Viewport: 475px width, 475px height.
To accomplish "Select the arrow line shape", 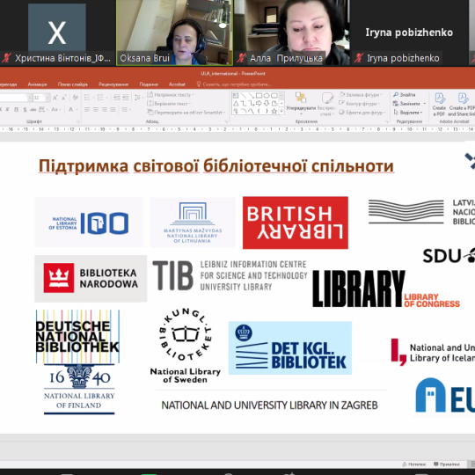I will coord(251,96).
